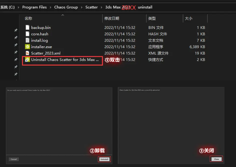236x167 pixels.
Task: Expand the chevron after Scatter breadcrumb
Action: (x=101, y=7)
